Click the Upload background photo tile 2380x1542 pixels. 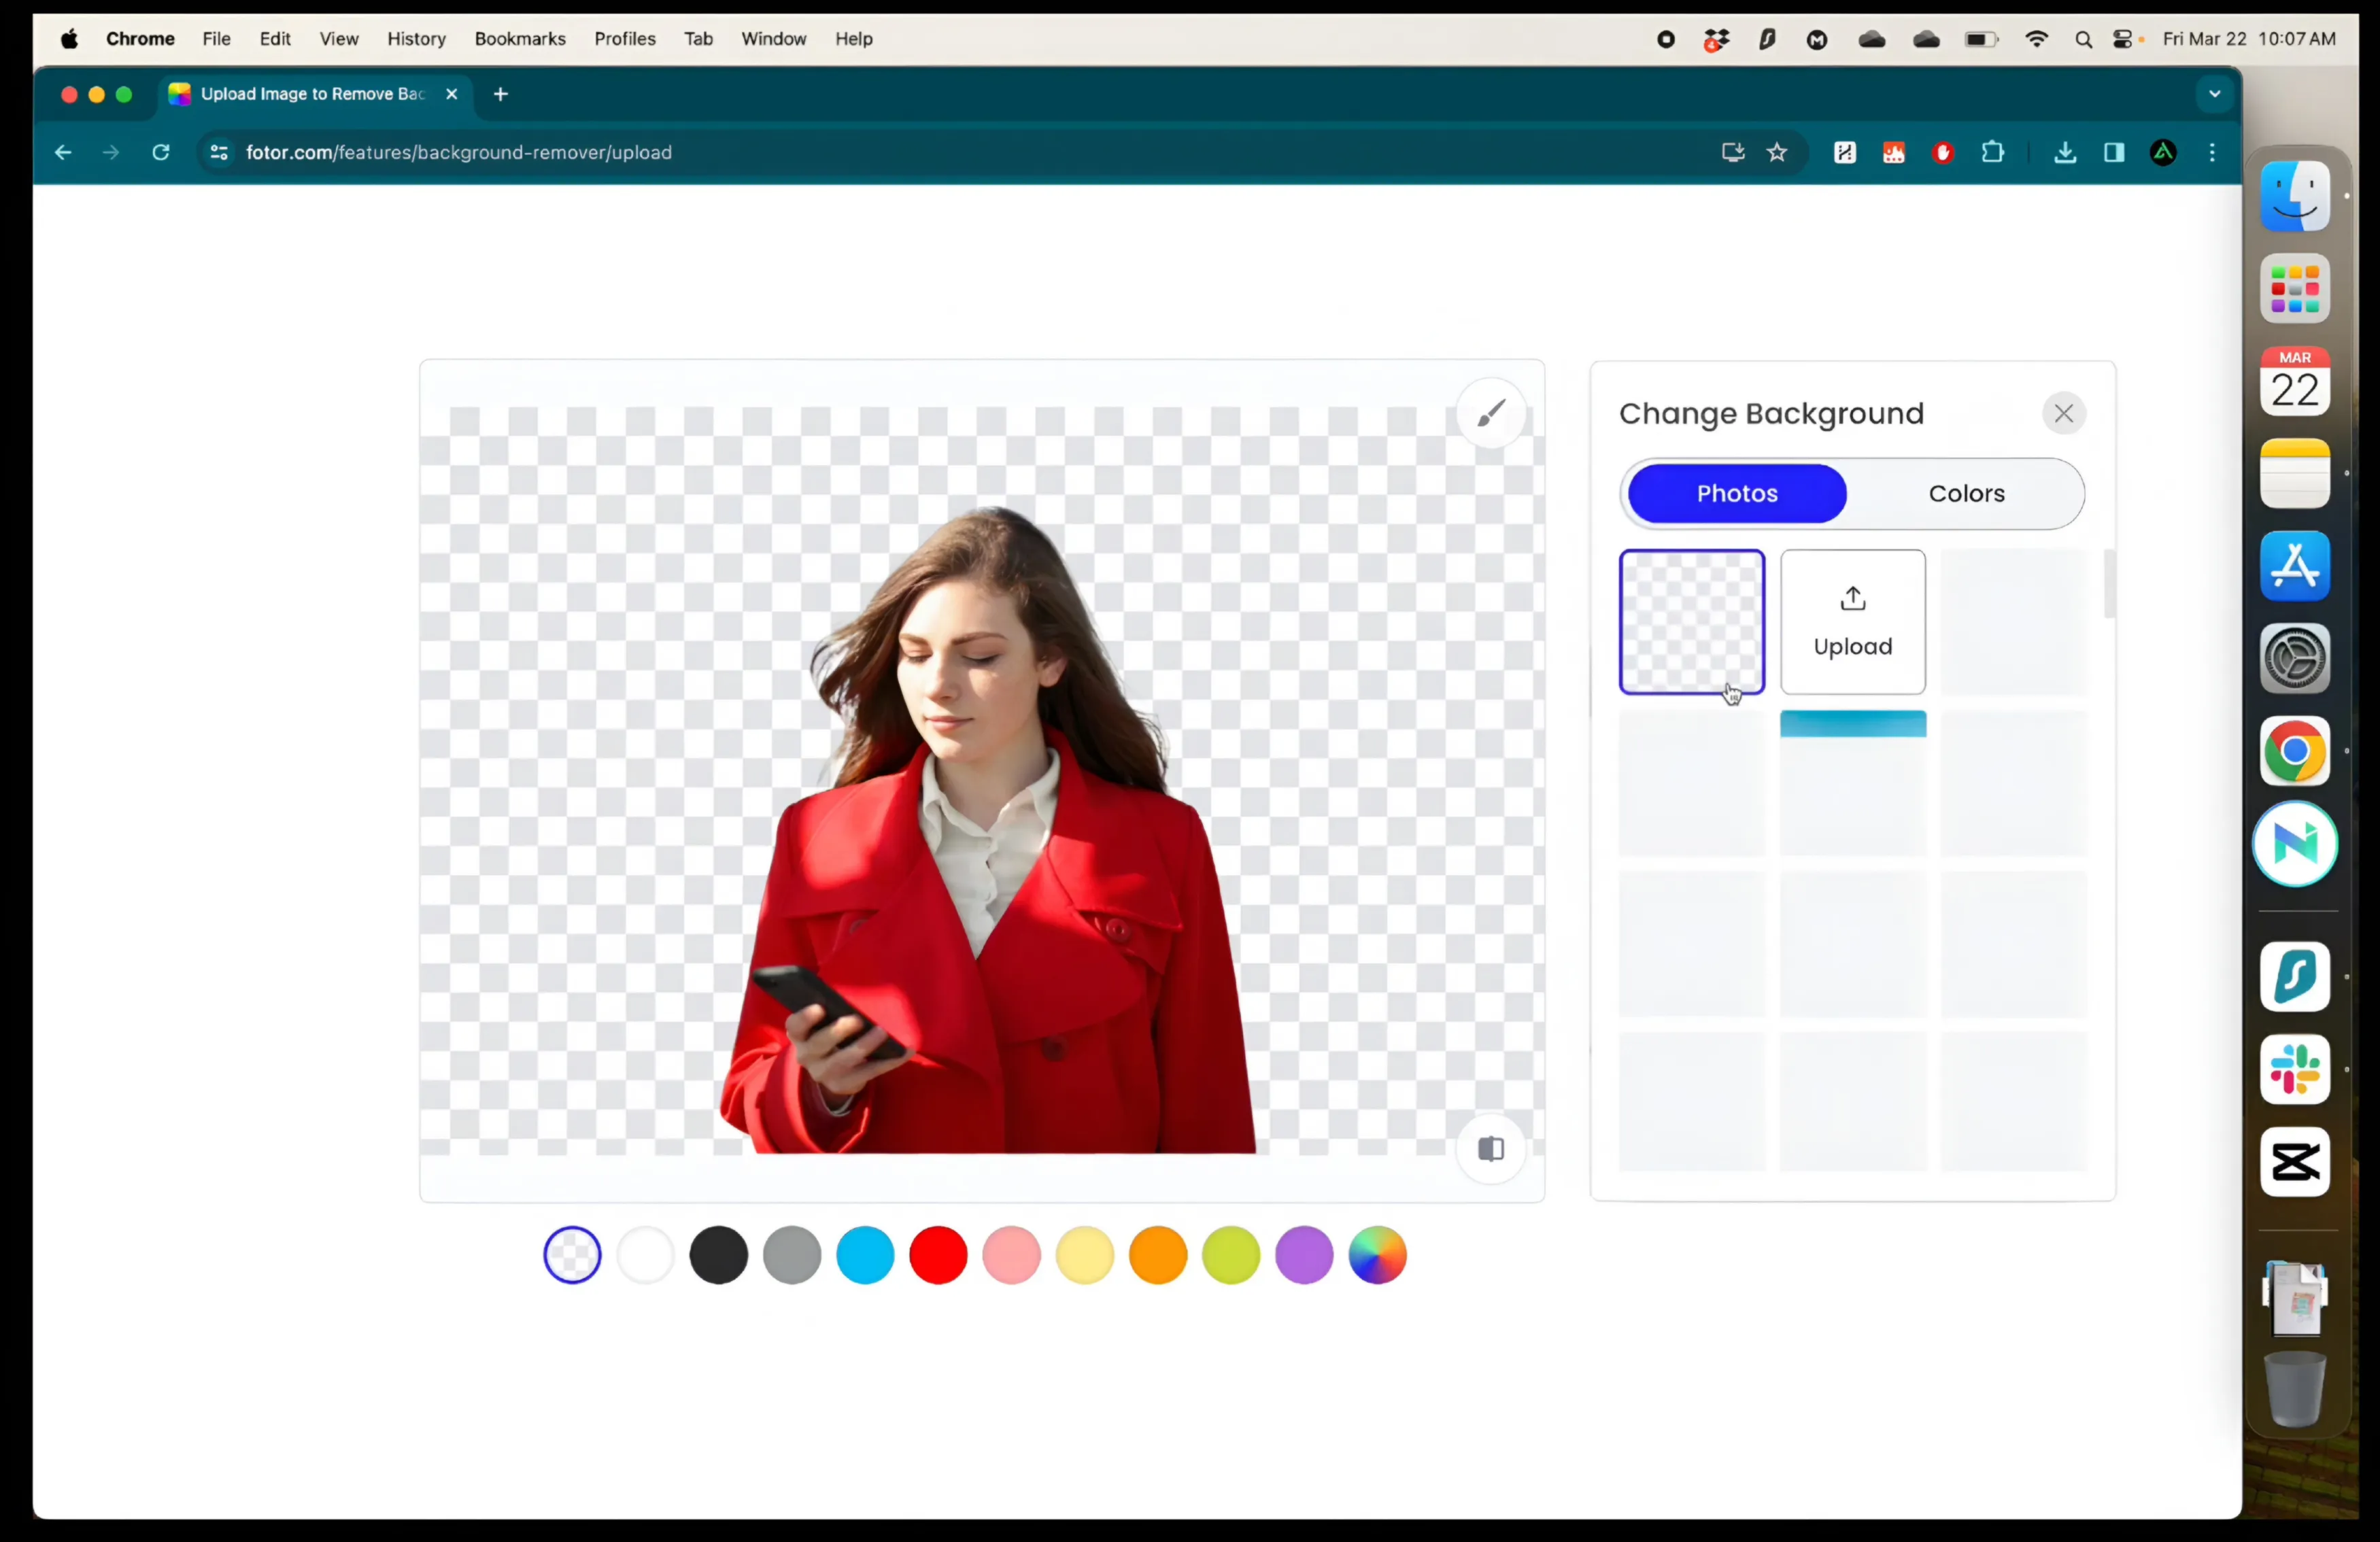click(1852, 622)
